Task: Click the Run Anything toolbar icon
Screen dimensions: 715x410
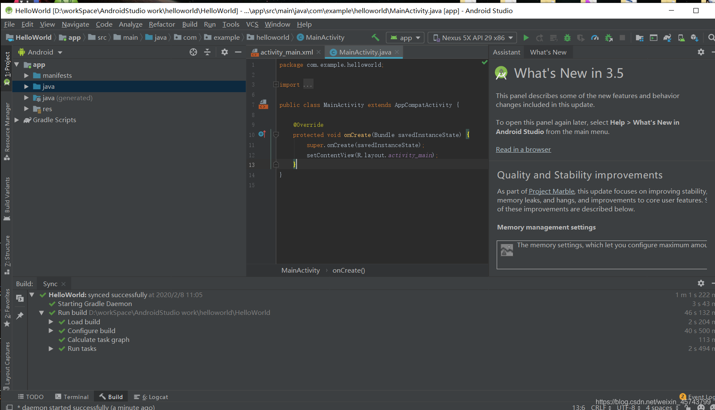Action: pos(654,38)
